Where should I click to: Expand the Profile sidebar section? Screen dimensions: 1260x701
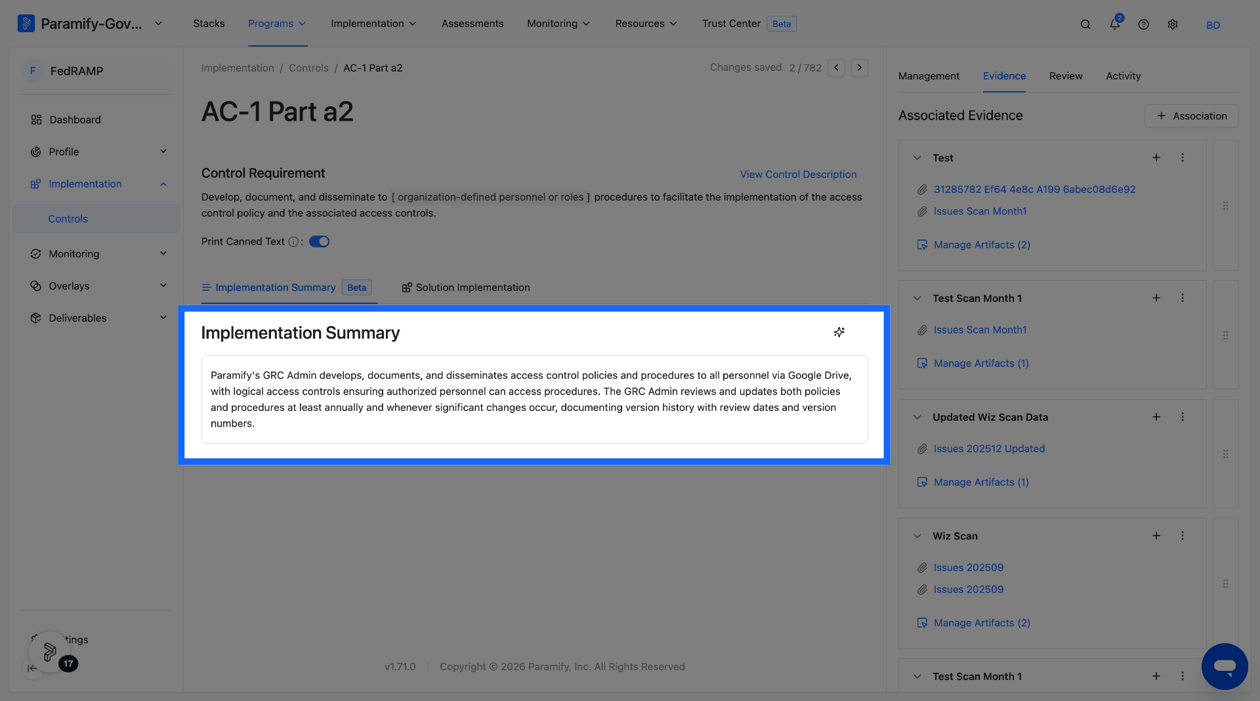[163, 152]
